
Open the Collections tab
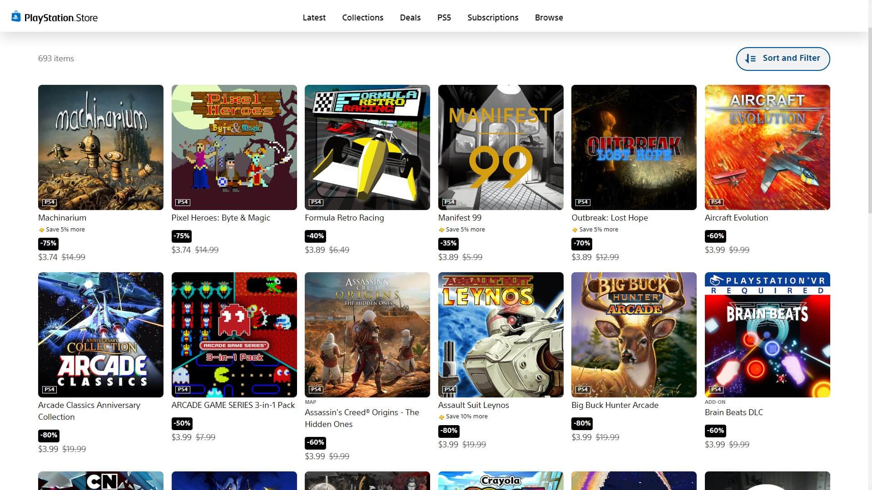point(362,18)
